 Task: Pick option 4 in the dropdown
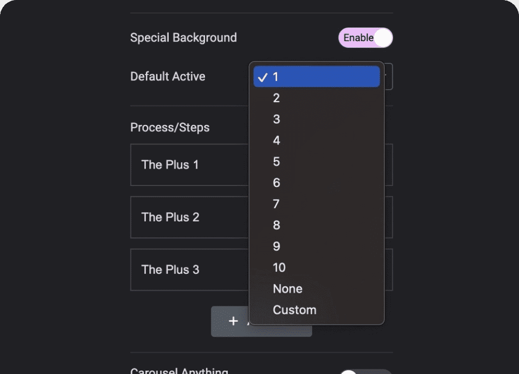coord(277,141)
